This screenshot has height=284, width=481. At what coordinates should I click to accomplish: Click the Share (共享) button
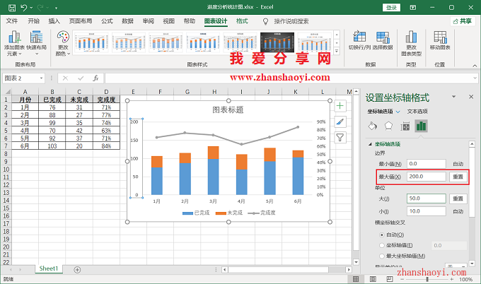point(463,21)
